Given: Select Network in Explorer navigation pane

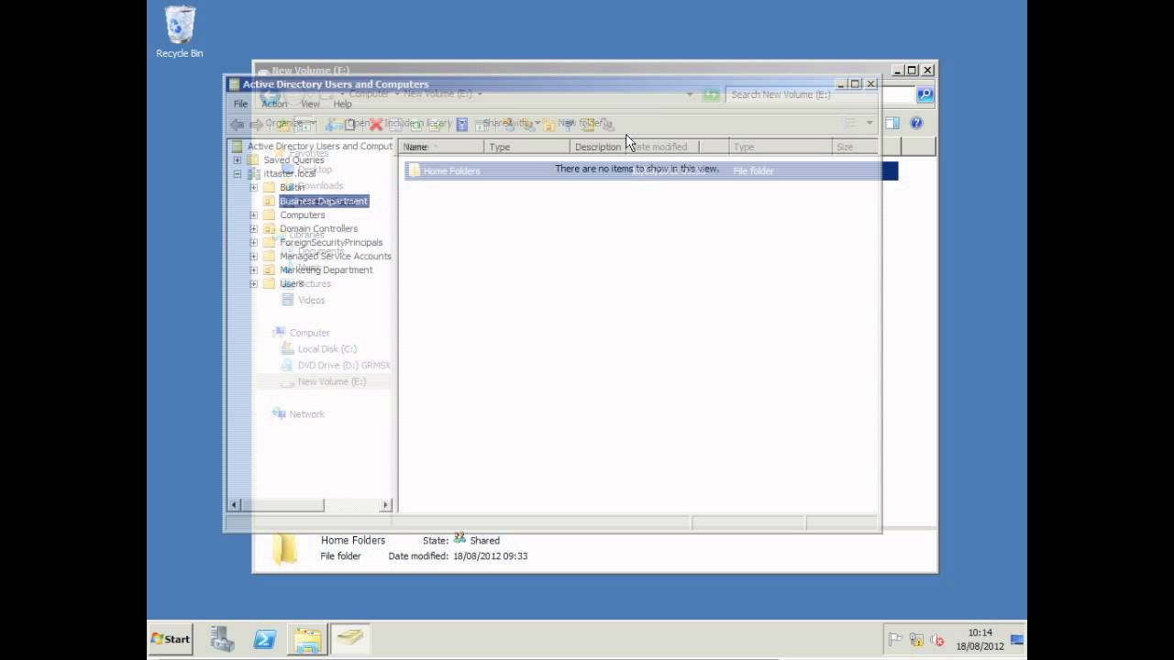Looking at the screenshot, I should point(306,413).
